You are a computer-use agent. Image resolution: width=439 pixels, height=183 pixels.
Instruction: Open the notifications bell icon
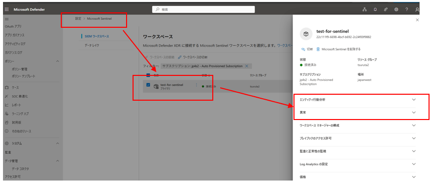(x=375, y=9)
